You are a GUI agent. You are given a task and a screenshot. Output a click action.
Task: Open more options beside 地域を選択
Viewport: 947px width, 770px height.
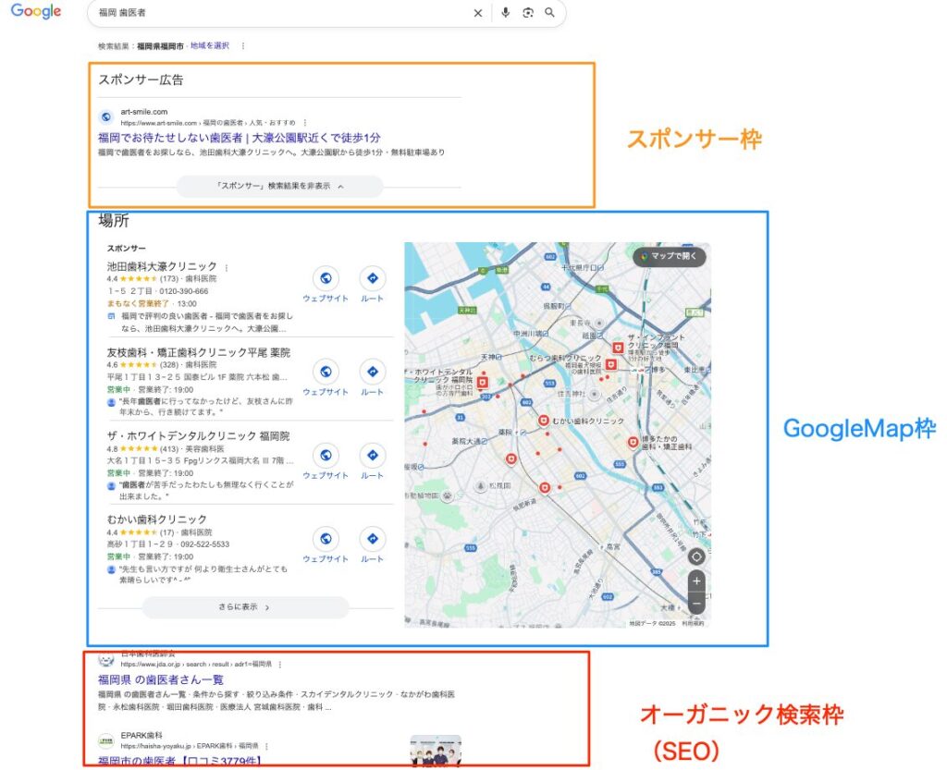243,45
